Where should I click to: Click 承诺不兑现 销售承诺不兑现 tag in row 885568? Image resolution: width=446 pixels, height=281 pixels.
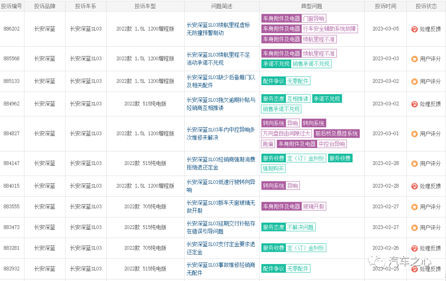pyautogui.click(x=297, y=64)
